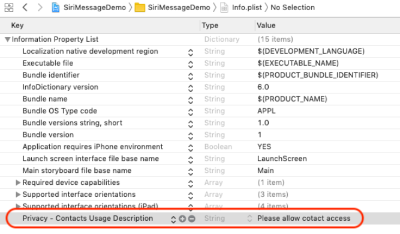
Task: Open key stepper for Required device capabilities
Action: (191, 184)
